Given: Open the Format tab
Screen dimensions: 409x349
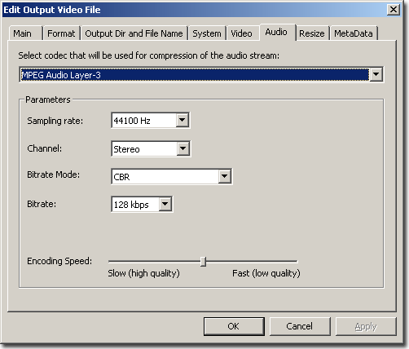Looking at the screenshot, I should point(61,33).
